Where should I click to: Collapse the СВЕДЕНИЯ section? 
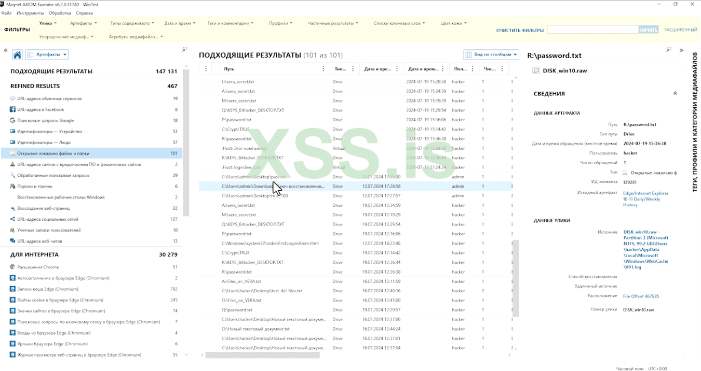click(675, 94)
